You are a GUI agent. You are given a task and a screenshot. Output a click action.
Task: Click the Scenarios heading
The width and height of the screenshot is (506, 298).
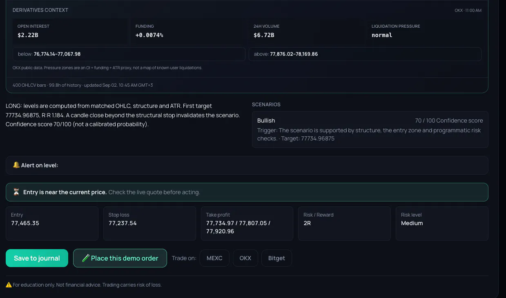(x=266, y=105)
